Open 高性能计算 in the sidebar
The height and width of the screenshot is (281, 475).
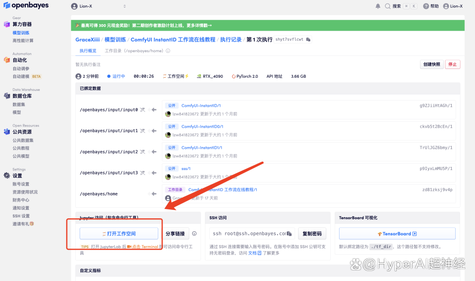point(23,40)
